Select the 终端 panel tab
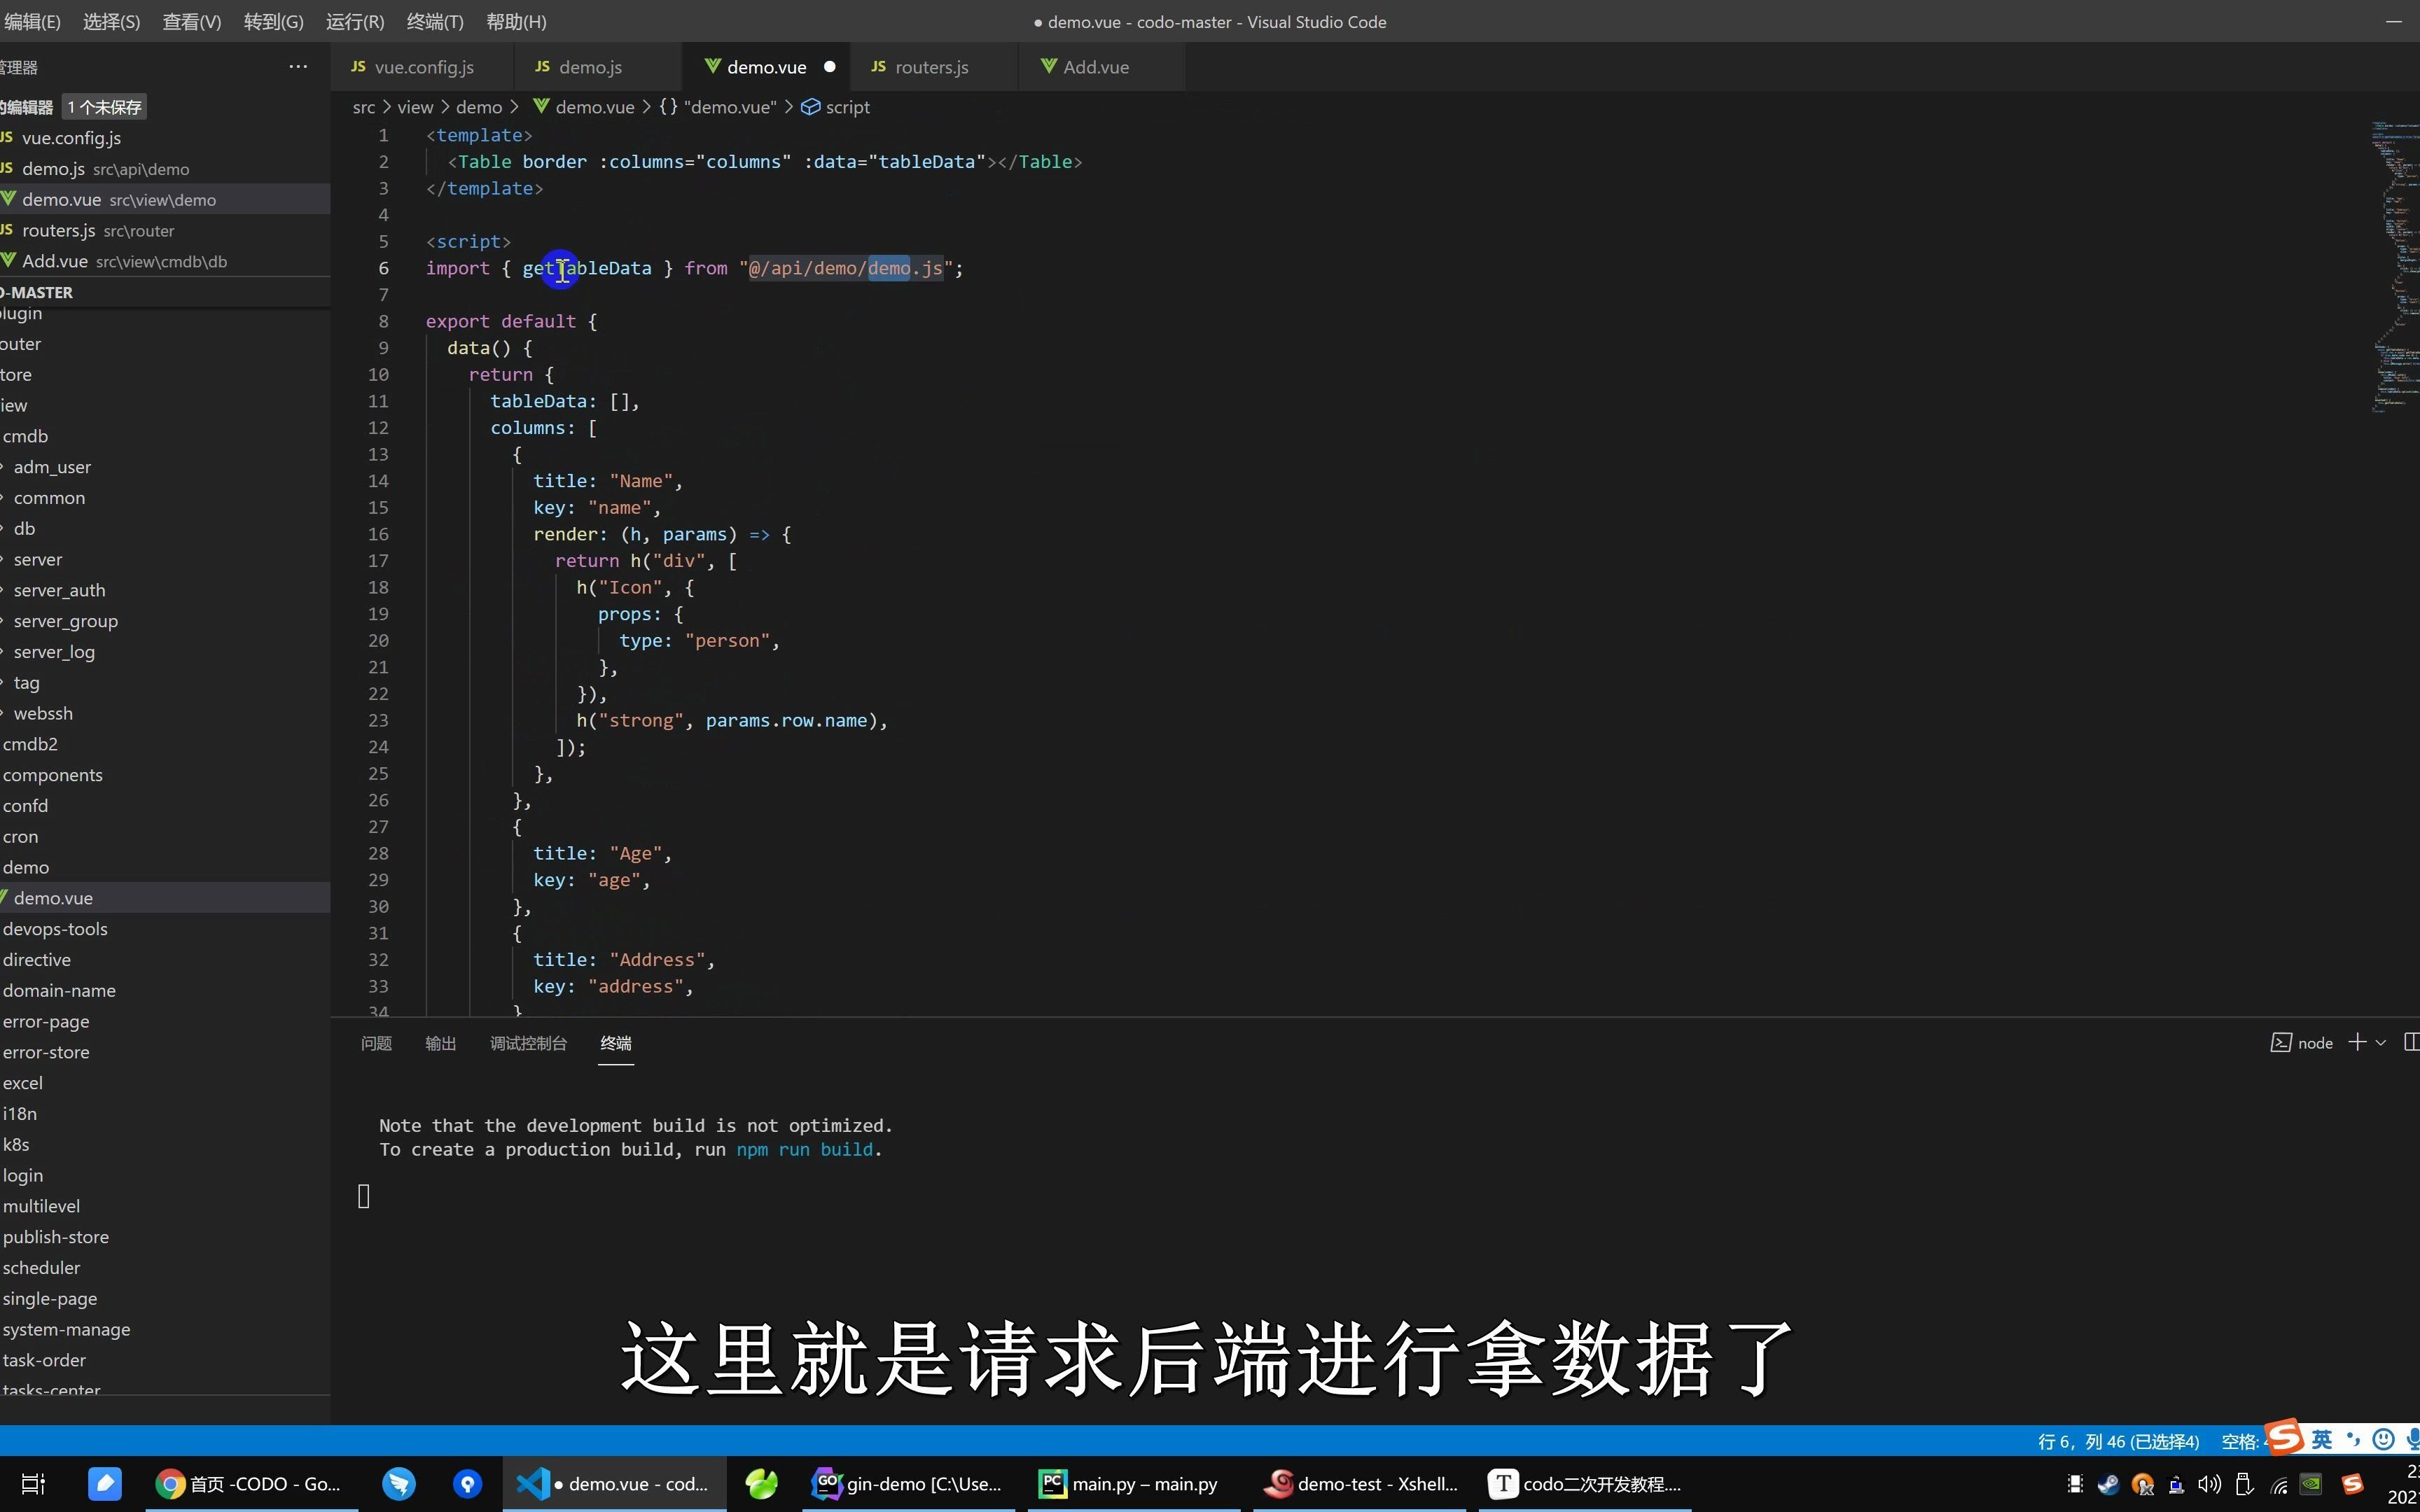2420x1512 pixels. point(616,1043)
